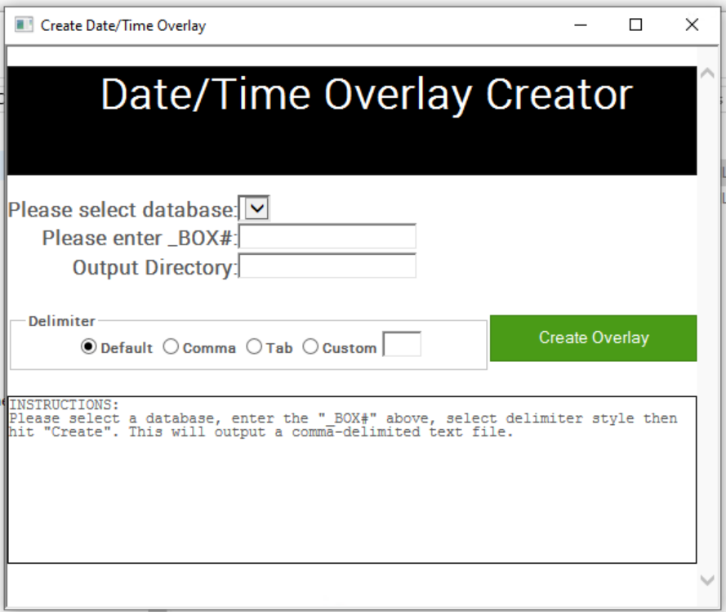Expand the Please select database combo box
This screenshot has width=726, height=612.
tap(258, 208)
